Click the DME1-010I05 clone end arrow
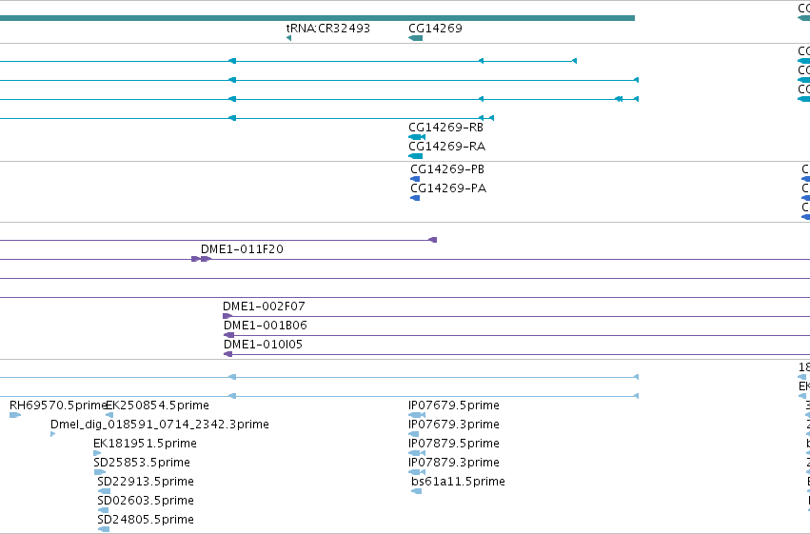This screenshot has height=534, width=810. (x=227, y=354)
